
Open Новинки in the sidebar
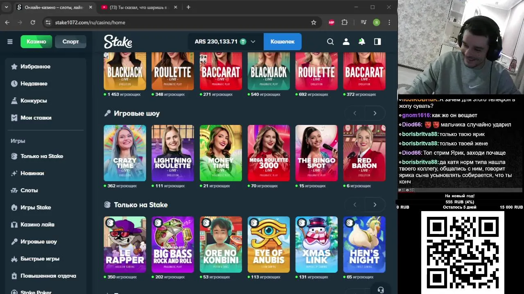[x=46, y=173]
